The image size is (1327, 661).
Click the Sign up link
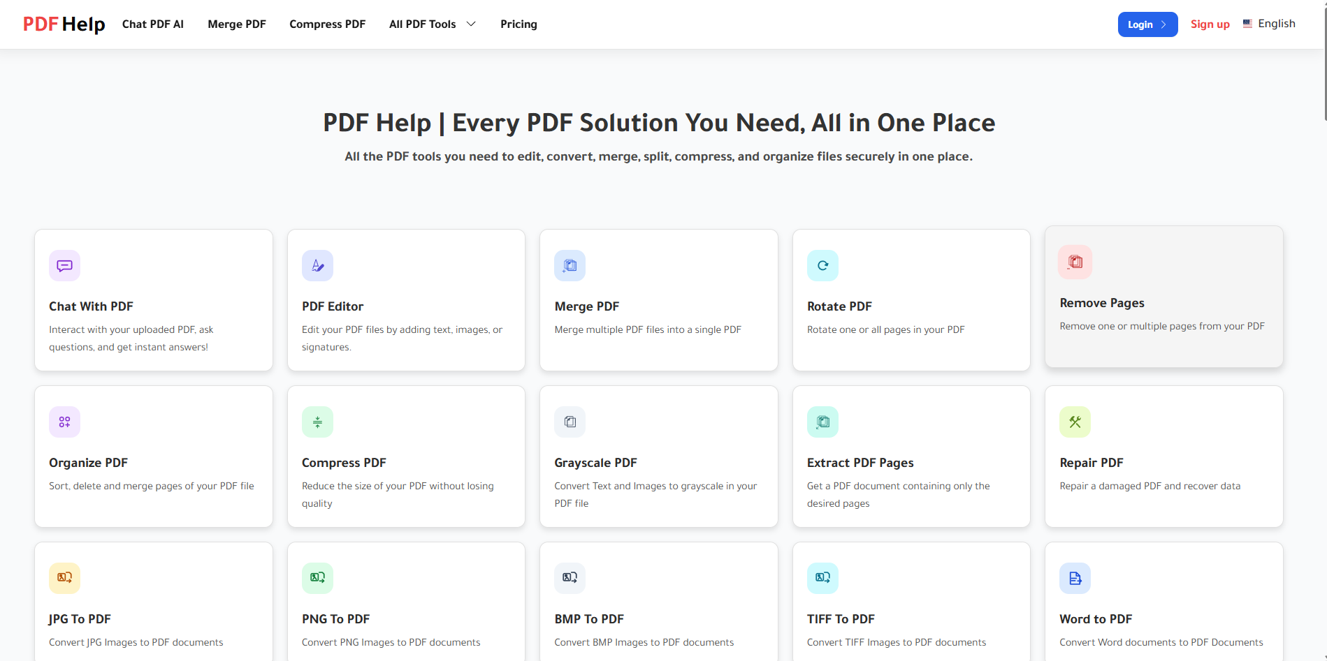[x=1210, y=24]
